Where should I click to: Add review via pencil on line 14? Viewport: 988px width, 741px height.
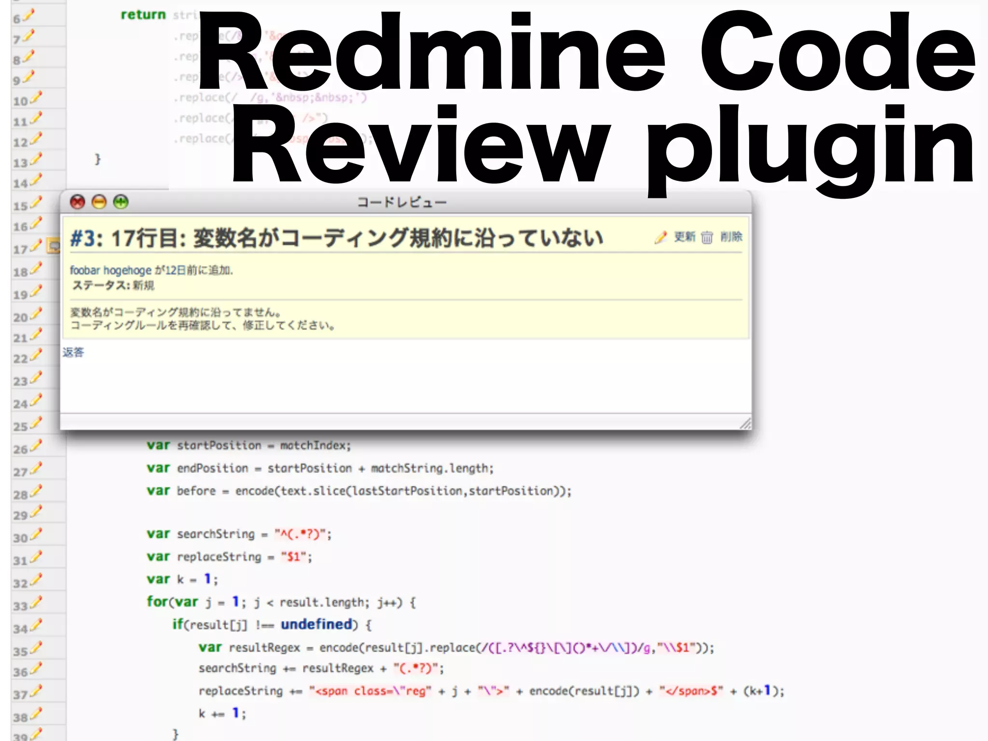click(x=36, y=180)
